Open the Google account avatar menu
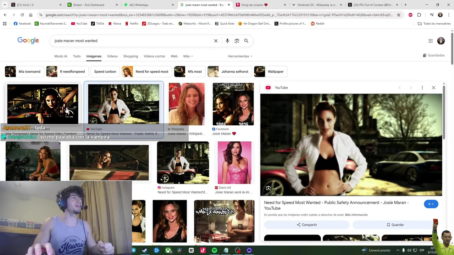 point(441,41)
